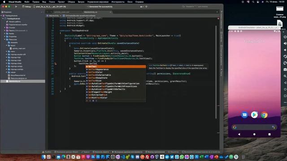Tap the Google Assistant icon in search bar
Viewport: 287px width, 161px height.
click(274, 127)
